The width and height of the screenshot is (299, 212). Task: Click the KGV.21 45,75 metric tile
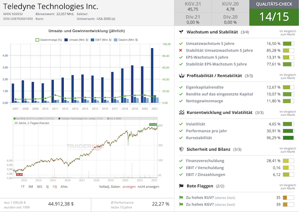pyautogui.click(x=193, y=6)
